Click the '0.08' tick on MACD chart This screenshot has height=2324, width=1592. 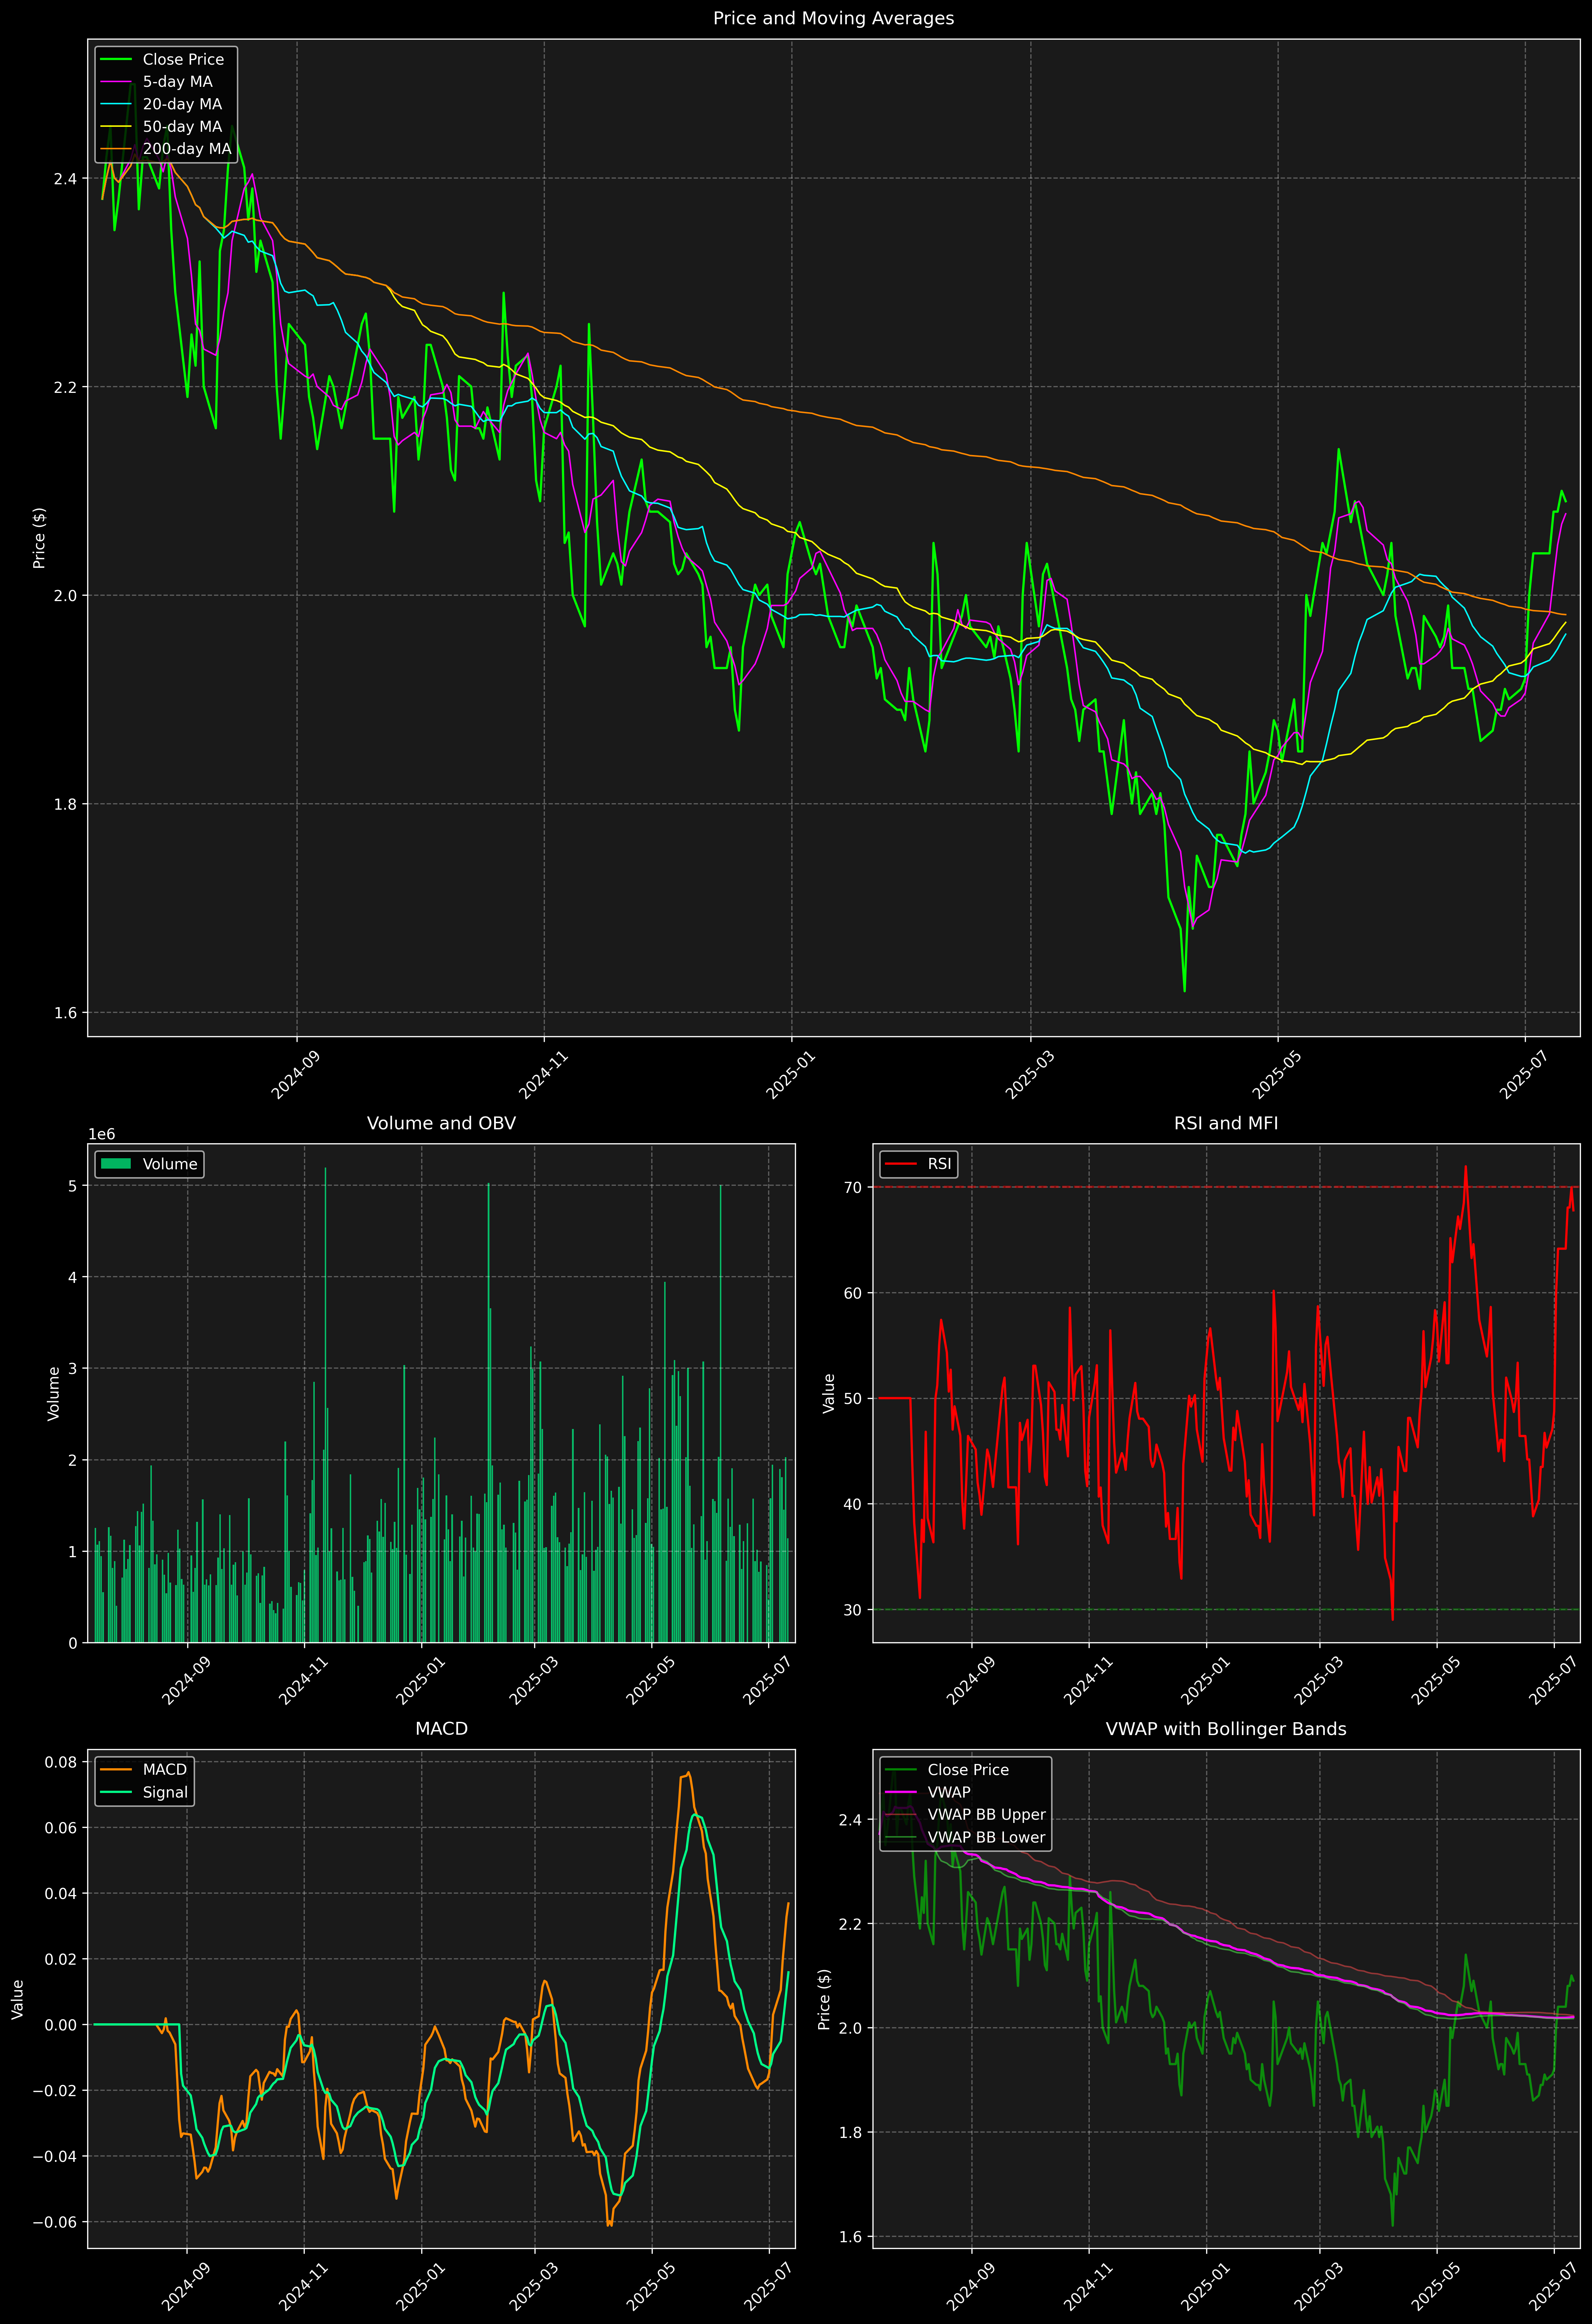click(61, 1762)
